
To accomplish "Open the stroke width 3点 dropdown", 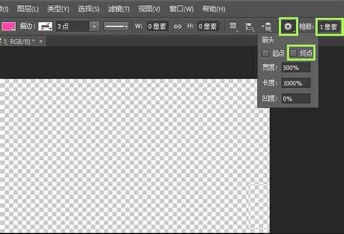I will pos(94,26).
